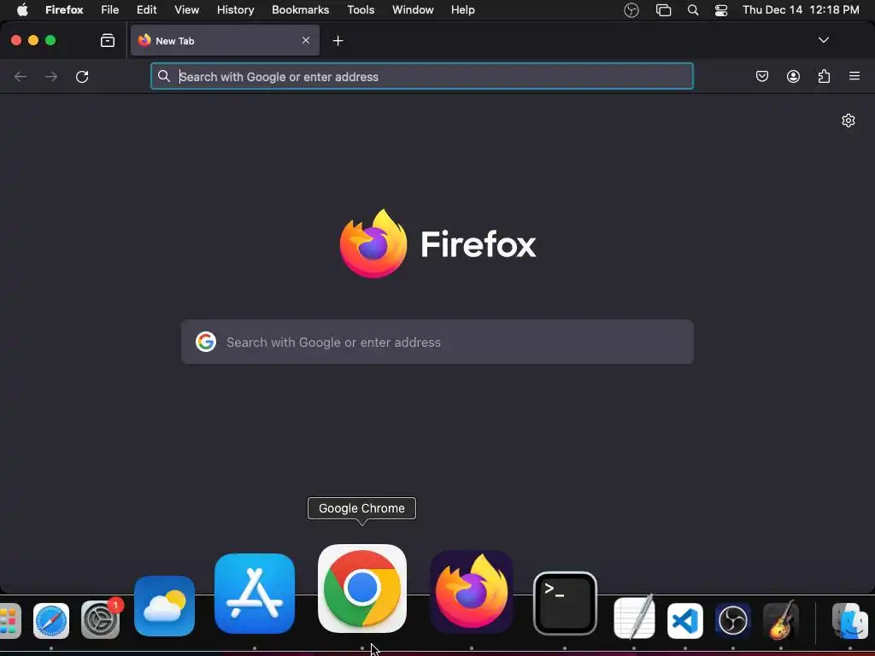Screen dimensions: 875x656
Task: Open the Edit menu
Action: click(x=147, y=10)
